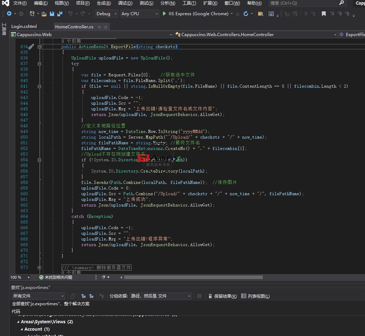Click the horizontal scrollbar in the code editor
This screenshot has height=336, width=365.
[193, 277]
